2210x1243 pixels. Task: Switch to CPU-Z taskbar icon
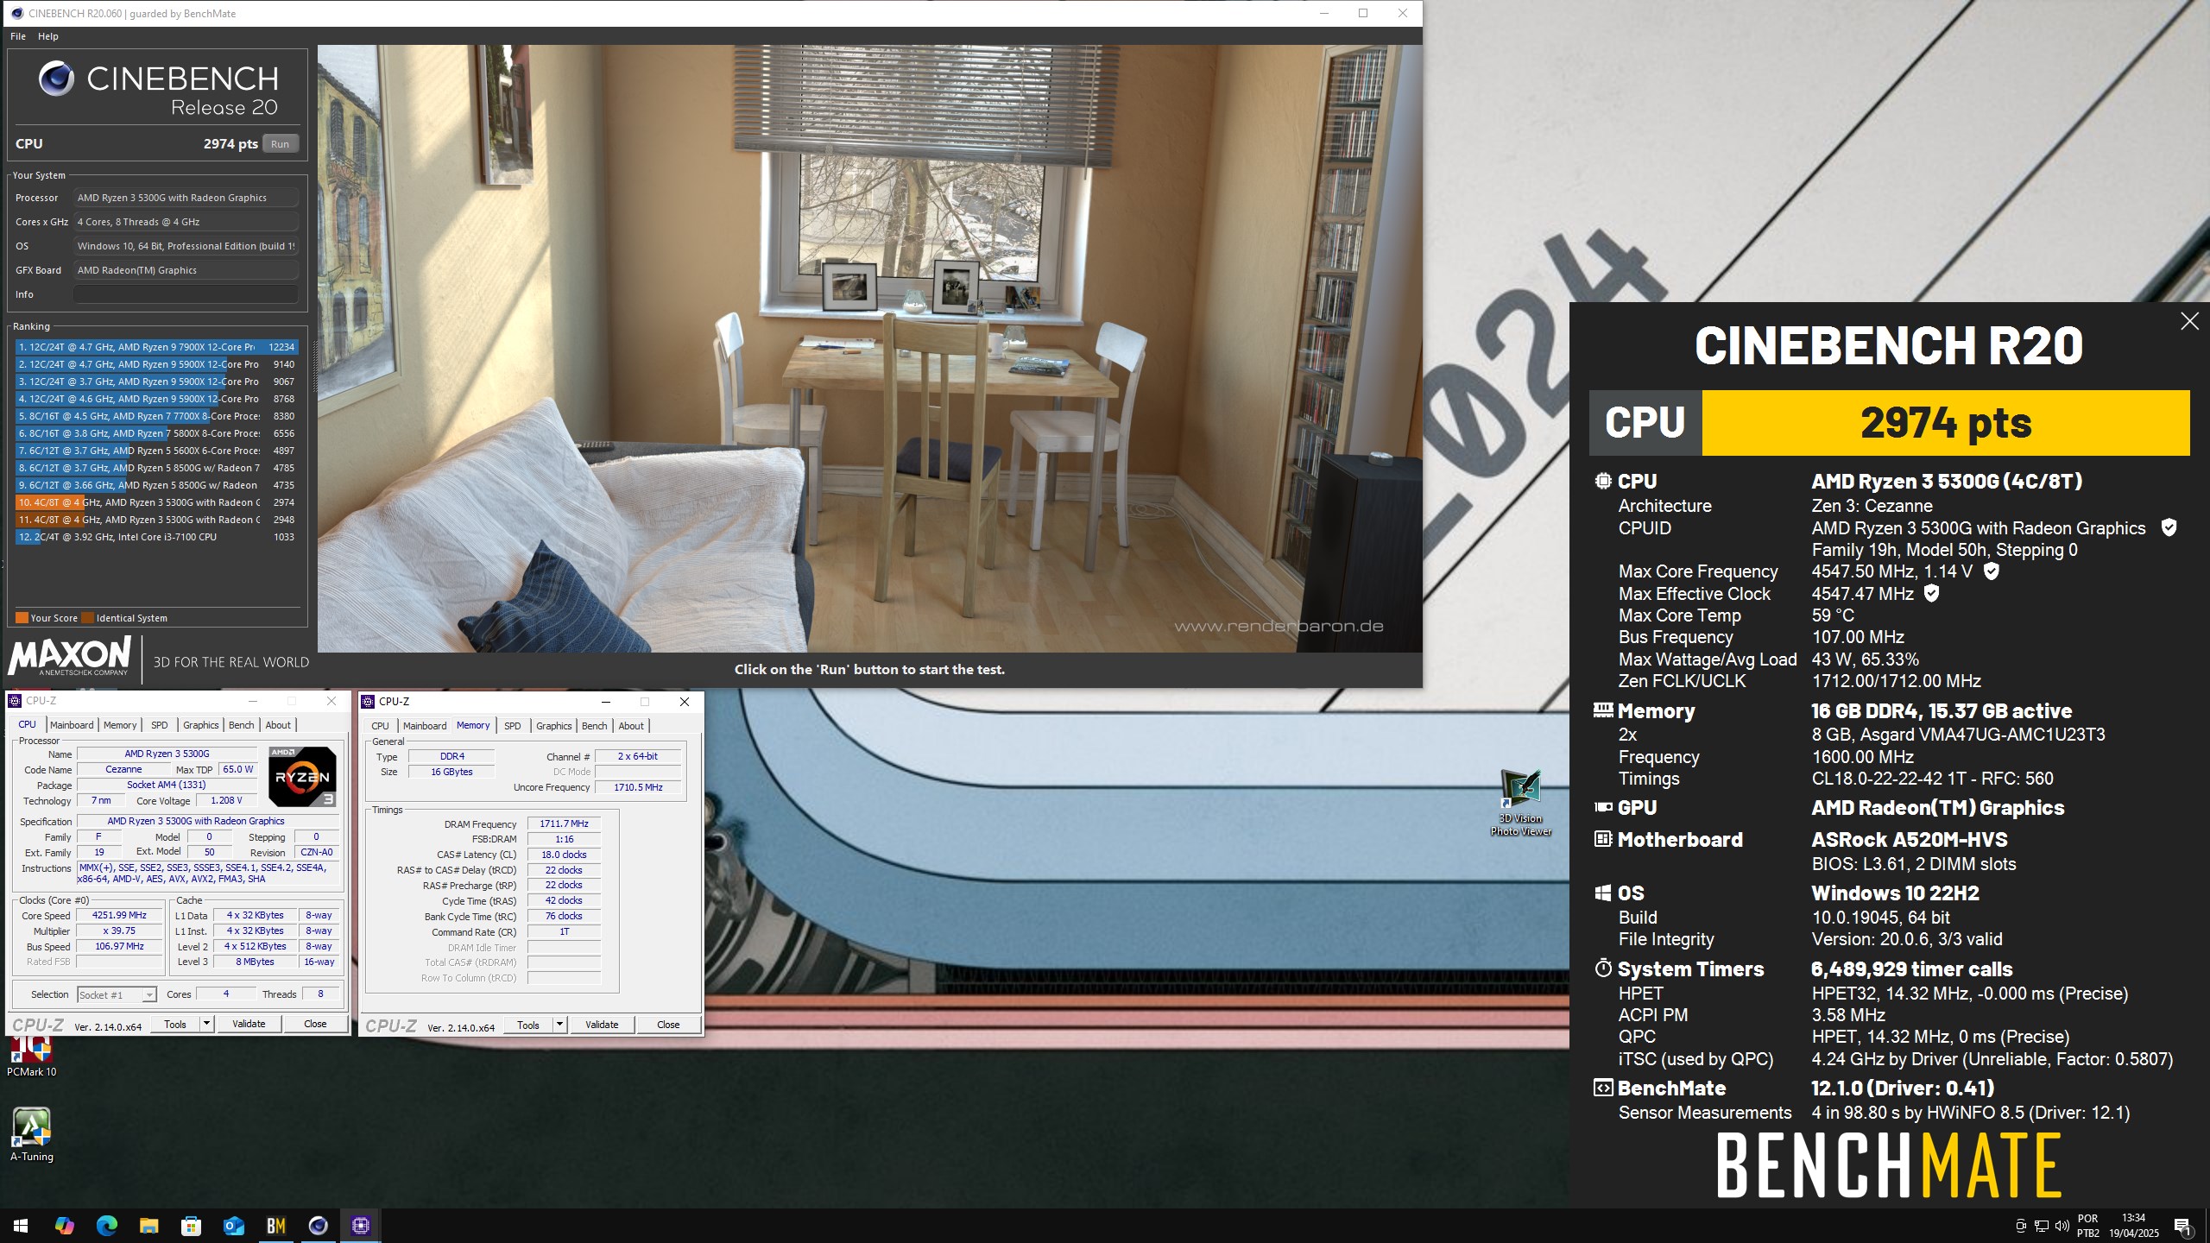click(x=360, y=1226)
